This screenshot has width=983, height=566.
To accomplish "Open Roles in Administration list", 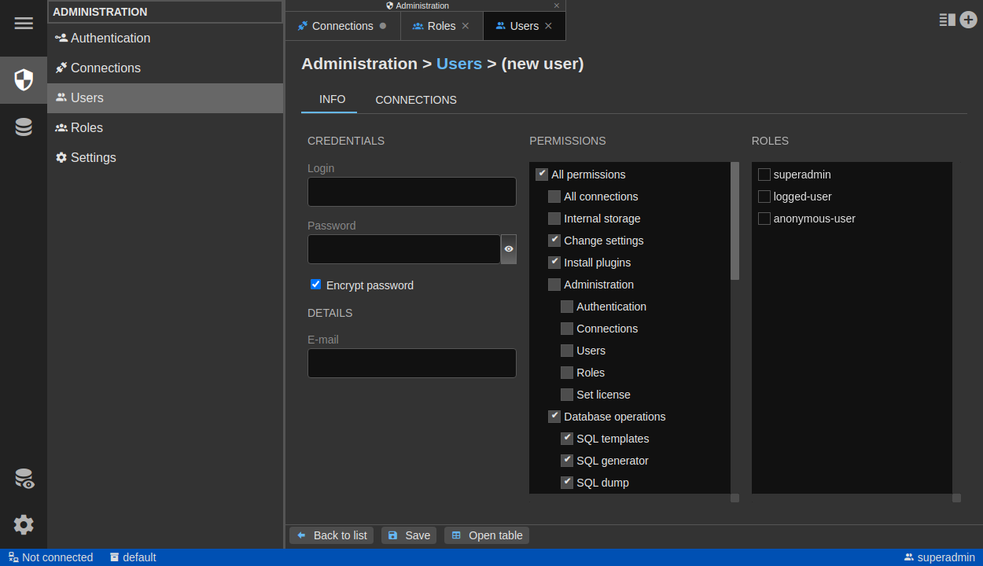I will [x=165, y=127].
